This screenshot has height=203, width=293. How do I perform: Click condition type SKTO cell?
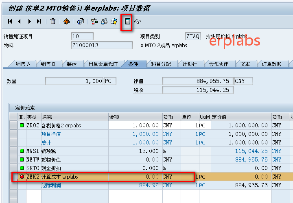33,168
